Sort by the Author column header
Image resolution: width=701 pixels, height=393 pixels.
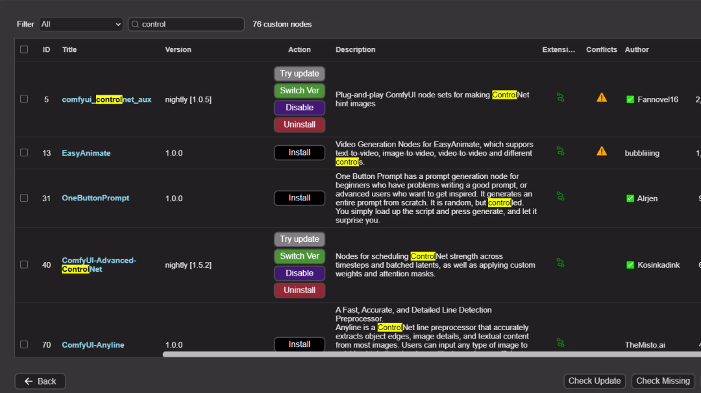coord(637,49)
